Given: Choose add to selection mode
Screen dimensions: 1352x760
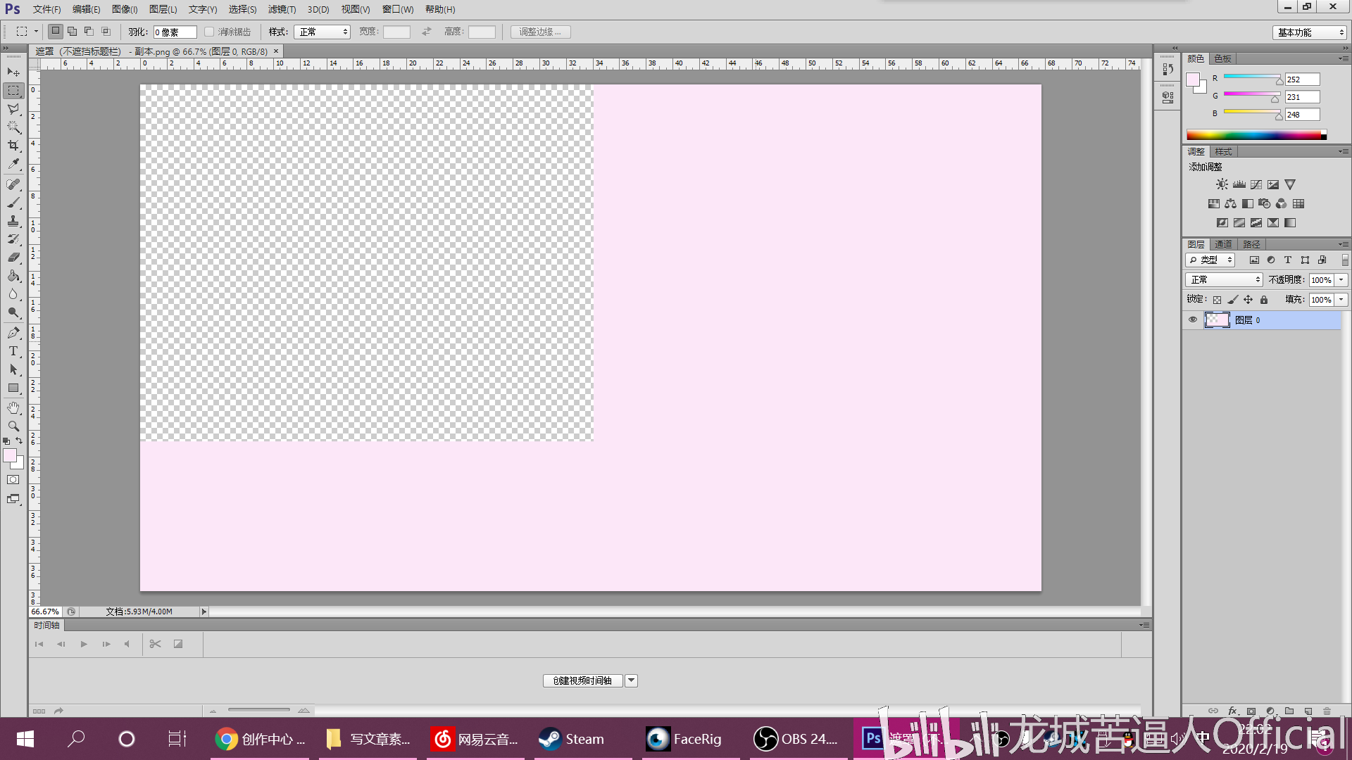Looking at the screenshot, I should [72, 32].
